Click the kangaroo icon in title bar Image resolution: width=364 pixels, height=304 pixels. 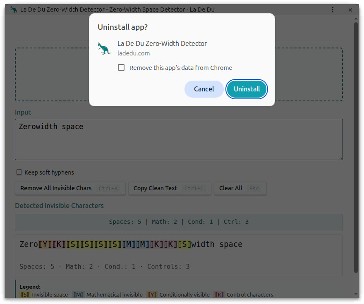click(x=14, y=10)
